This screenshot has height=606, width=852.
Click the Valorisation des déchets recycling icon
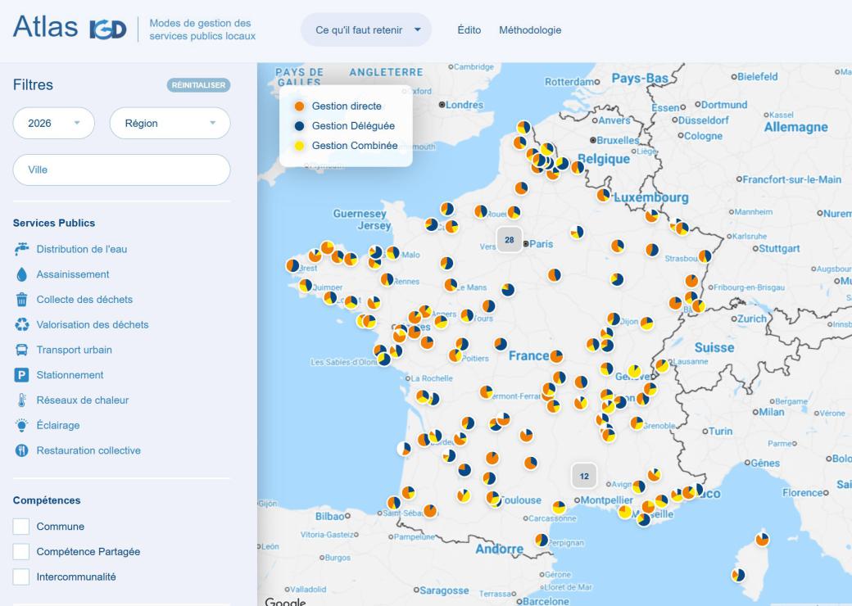22,325
